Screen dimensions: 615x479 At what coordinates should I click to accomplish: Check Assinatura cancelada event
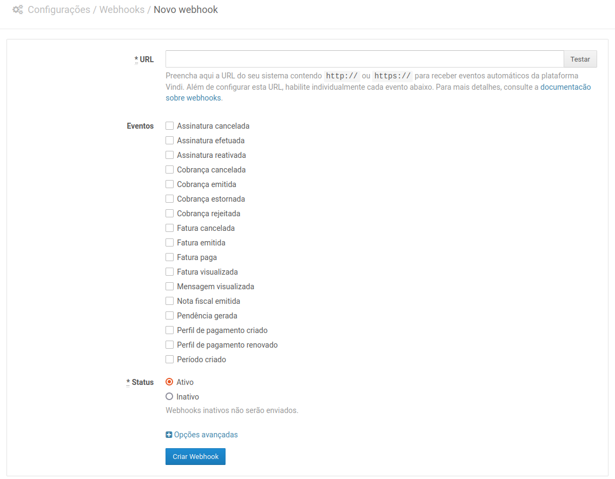169,126
